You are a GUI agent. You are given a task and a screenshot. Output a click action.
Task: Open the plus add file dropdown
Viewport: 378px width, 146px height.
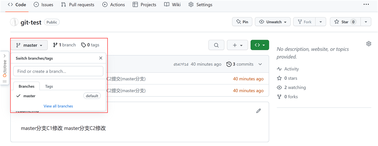(237, 45)
